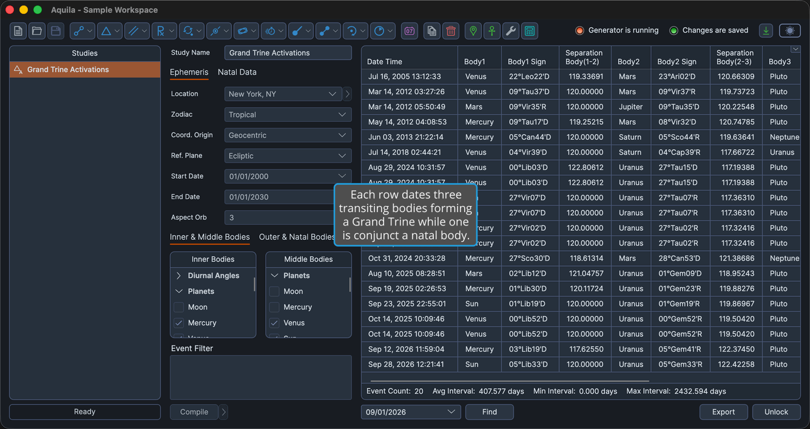Click the green ankh symbol icon

pos(492,31)
